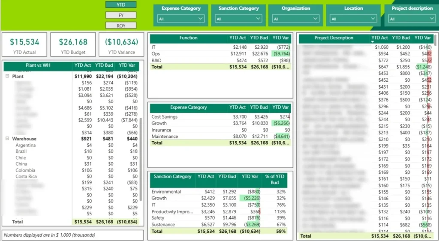
Task: Click the Numbers displayed in thousands note
Action: click(49, 235)
